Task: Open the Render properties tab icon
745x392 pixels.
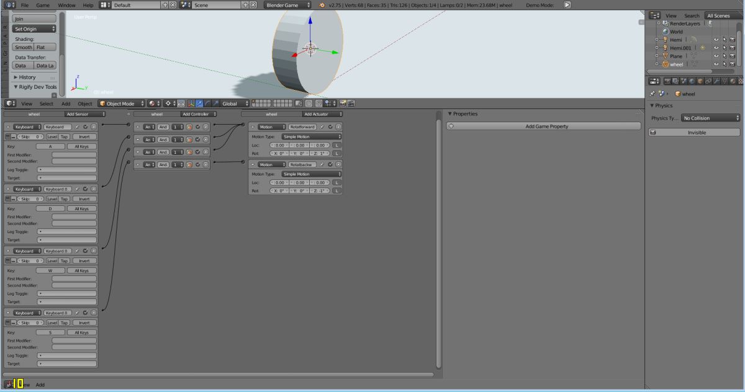Action: pos(667,81)
